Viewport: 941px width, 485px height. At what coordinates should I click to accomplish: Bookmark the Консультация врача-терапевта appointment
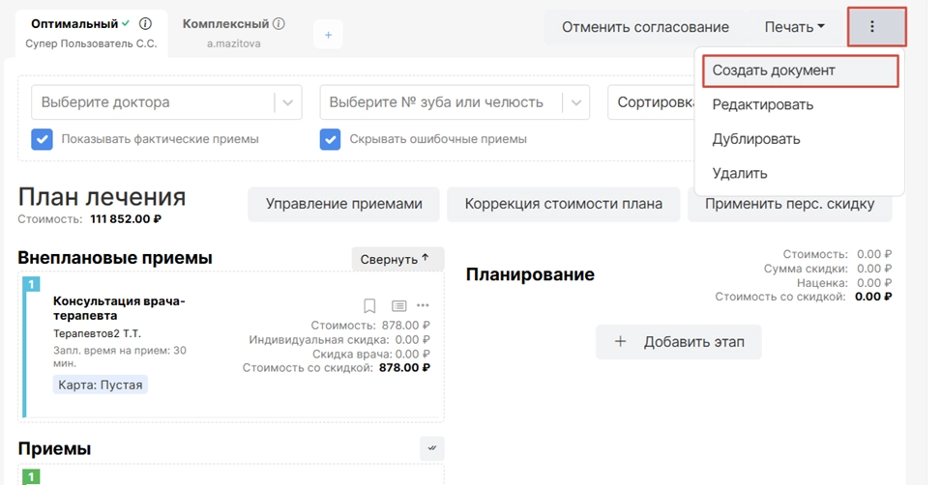coord(369,306)
